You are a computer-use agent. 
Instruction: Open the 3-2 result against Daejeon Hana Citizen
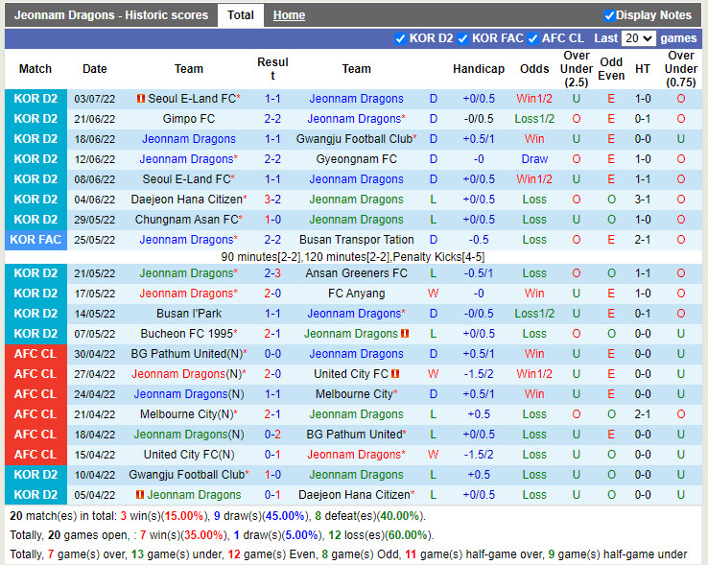pos(272,200)
